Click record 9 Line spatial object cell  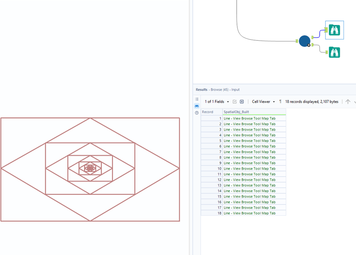click(x=254, y=163)
